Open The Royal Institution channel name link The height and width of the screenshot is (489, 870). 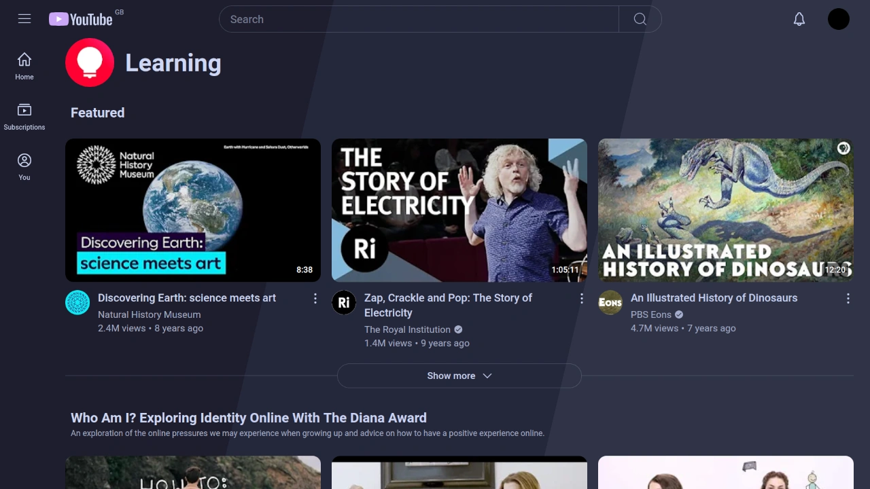[407, 329]
